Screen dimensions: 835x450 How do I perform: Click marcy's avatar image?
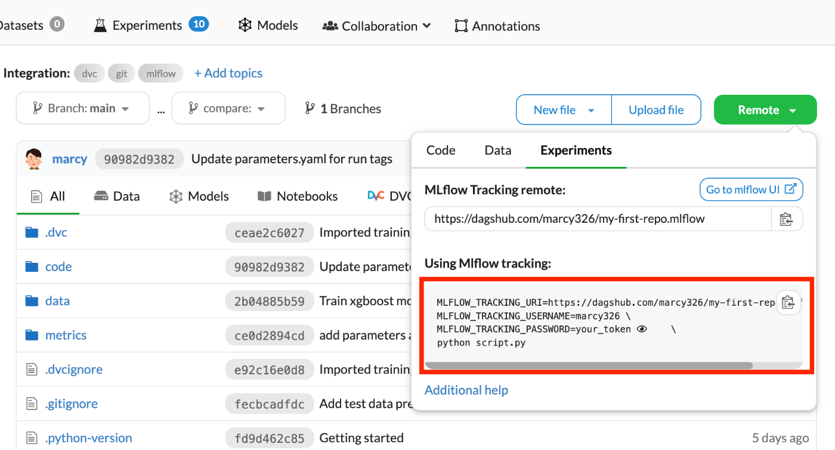click(x=35, y=159)
